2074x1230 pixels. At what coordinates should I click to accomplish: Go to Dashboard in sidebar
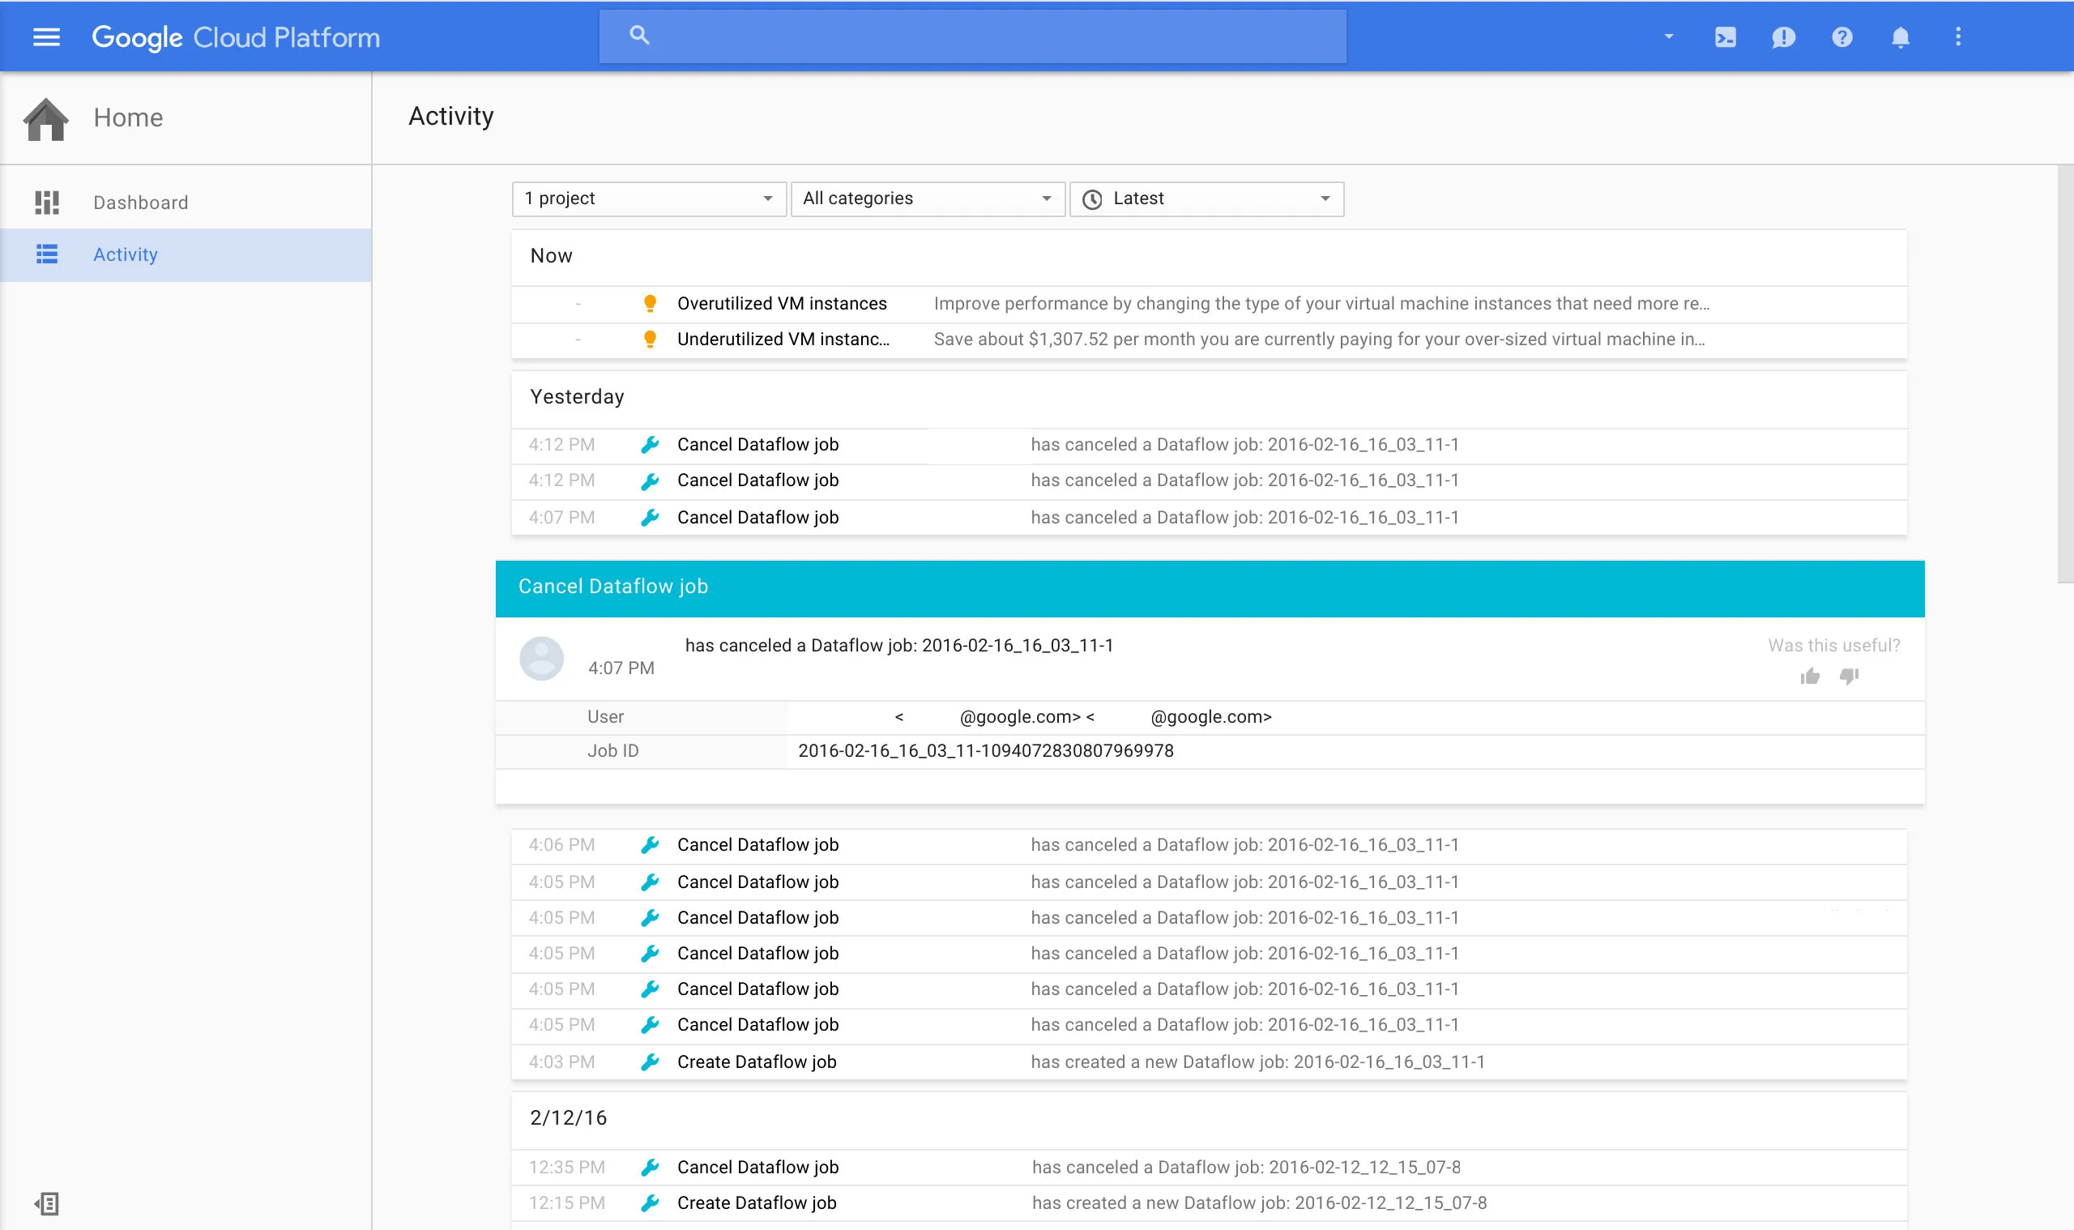coord(140,203)
